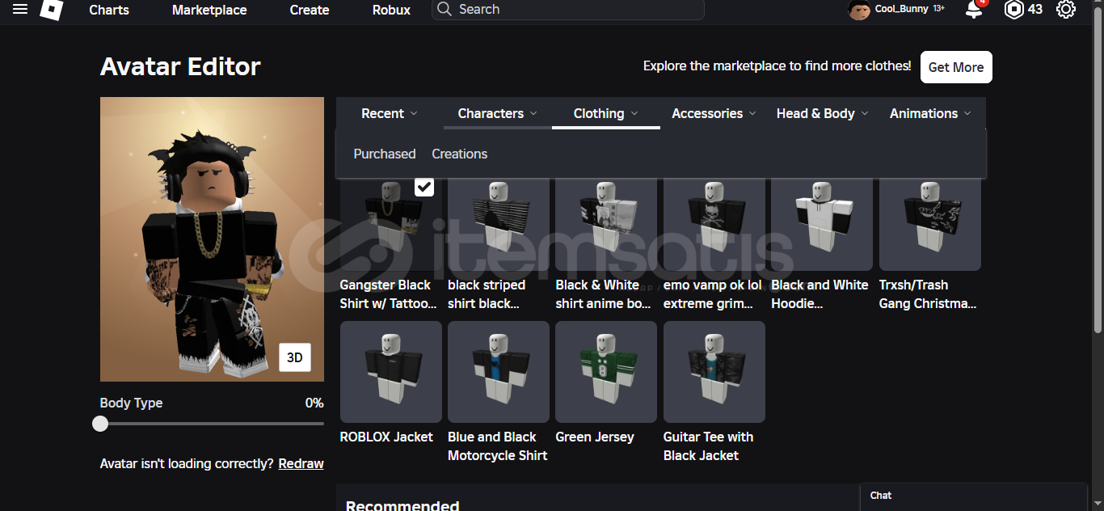1104x511 pixels.
Task: Expand the Characters dropdown
Action: click(x=498, y=113)
